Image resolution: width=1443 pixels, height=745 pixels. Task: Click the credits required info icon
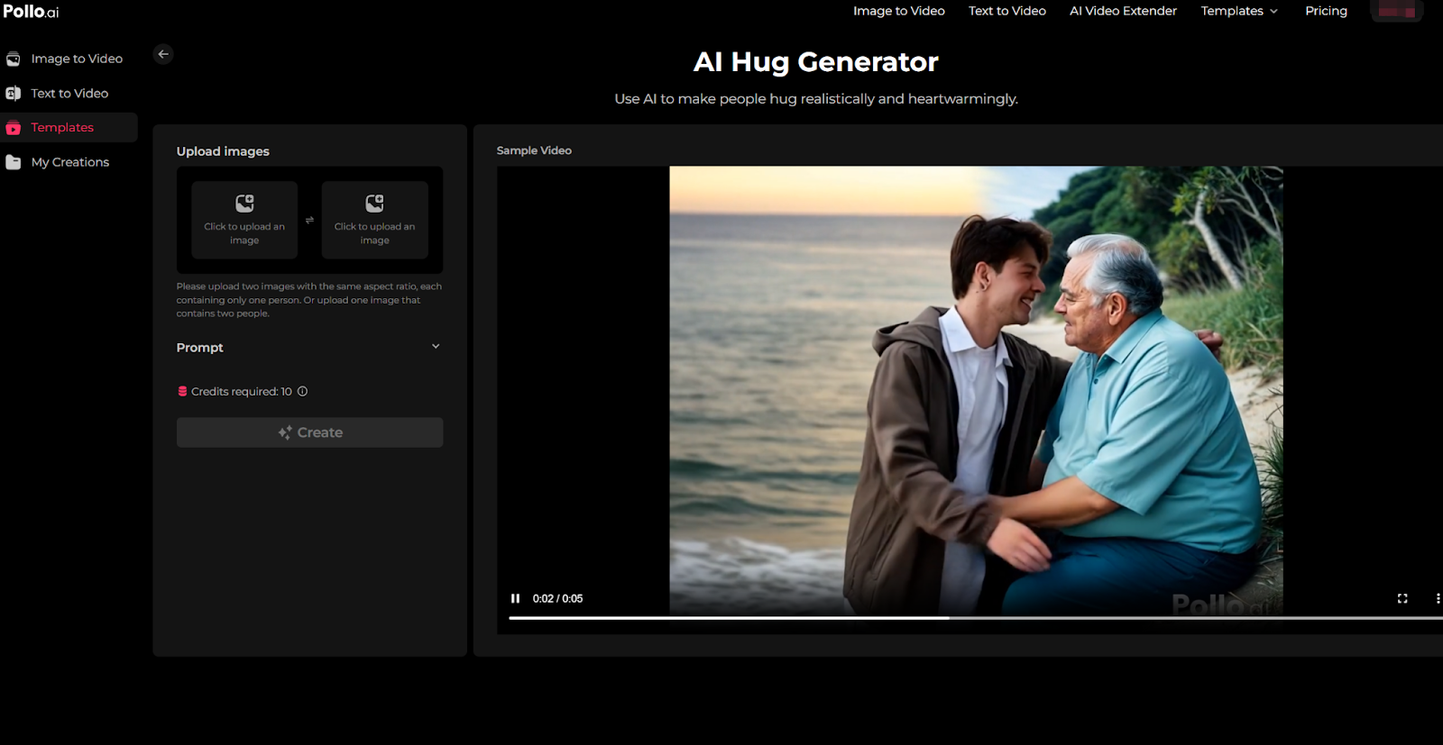pos(303,392)
